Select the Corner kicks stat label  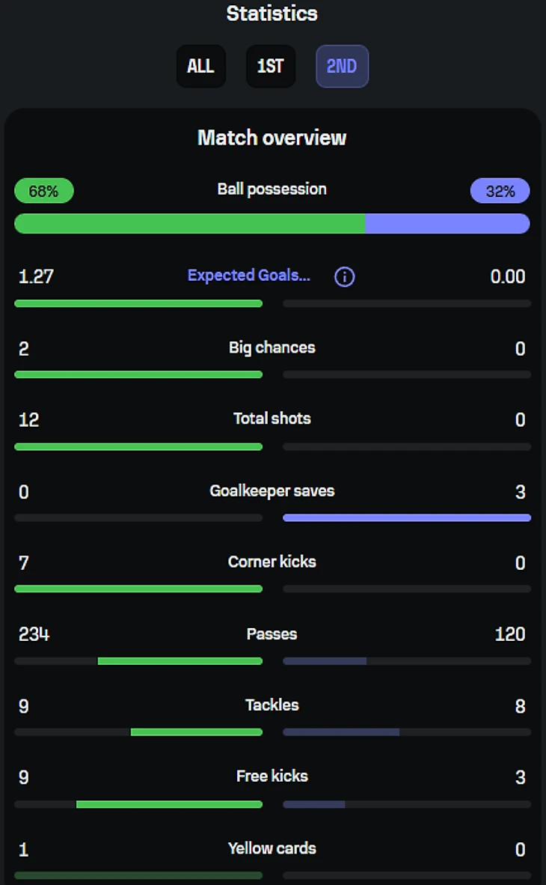pyautogui.click(x=272, y=562)
